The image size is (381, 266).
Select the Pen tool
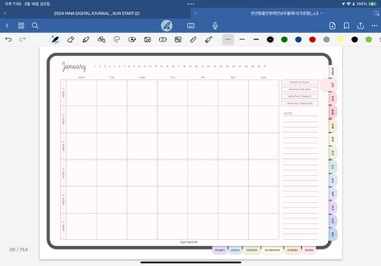[55, 39]
